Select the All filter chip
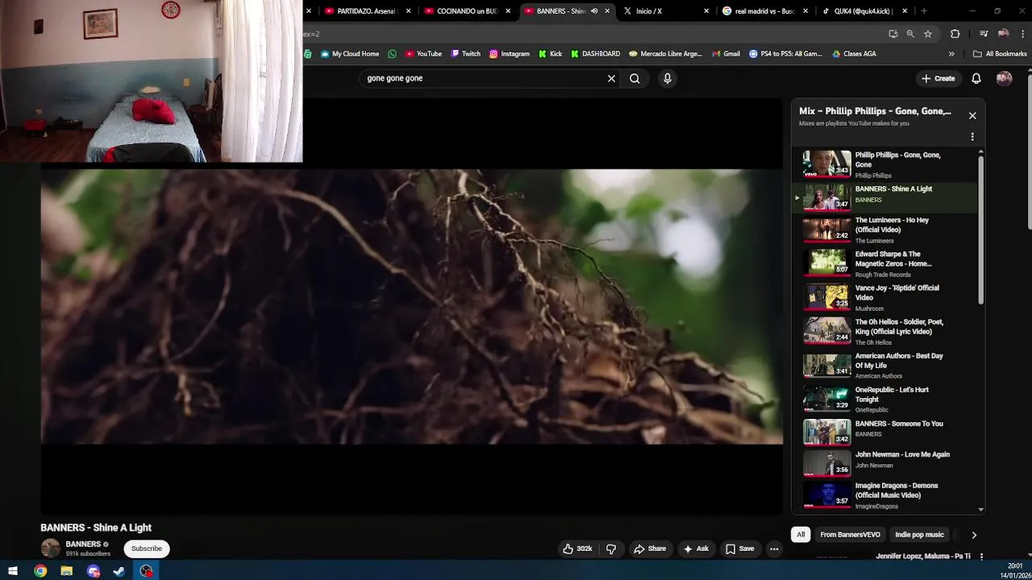Image resolution: width=1032 pixels, height=580 pixels. tap(801, 535)
